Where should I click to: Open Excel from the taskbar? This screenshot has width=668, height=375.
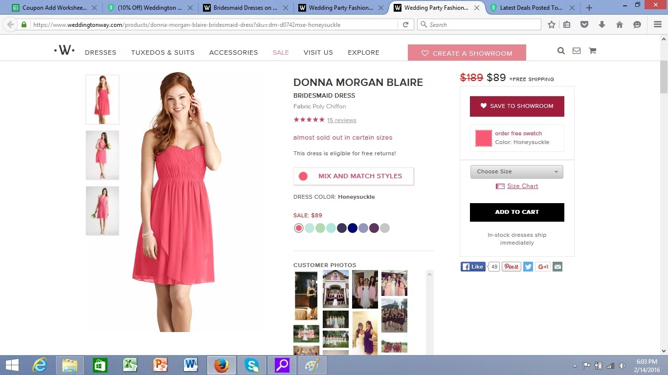pyautogui.click(x=130, y=365)
